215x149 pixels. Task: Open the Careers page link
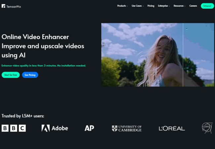[x=193, y=6]
